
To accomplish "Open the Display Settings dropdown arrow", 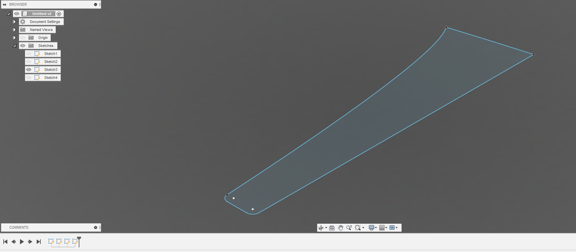I will [x=376, y=228].
